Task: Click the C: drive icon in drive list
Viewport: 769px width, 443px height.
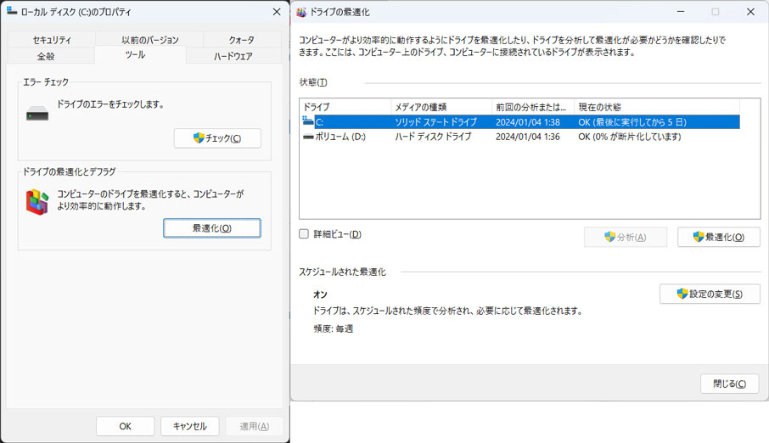Action: 308,121
